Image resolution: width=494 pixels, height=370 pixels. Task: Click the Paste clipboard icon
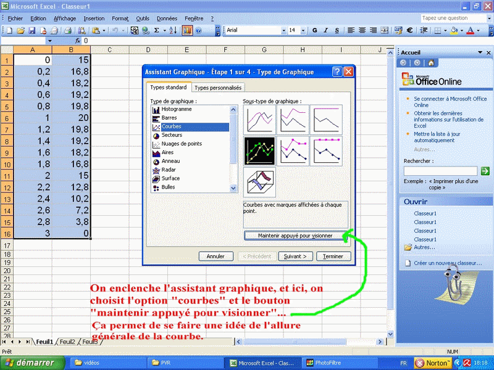pos(96,30)
